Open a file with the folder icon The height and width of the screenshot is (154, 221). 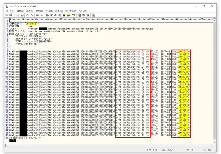[x=11, y=15]
